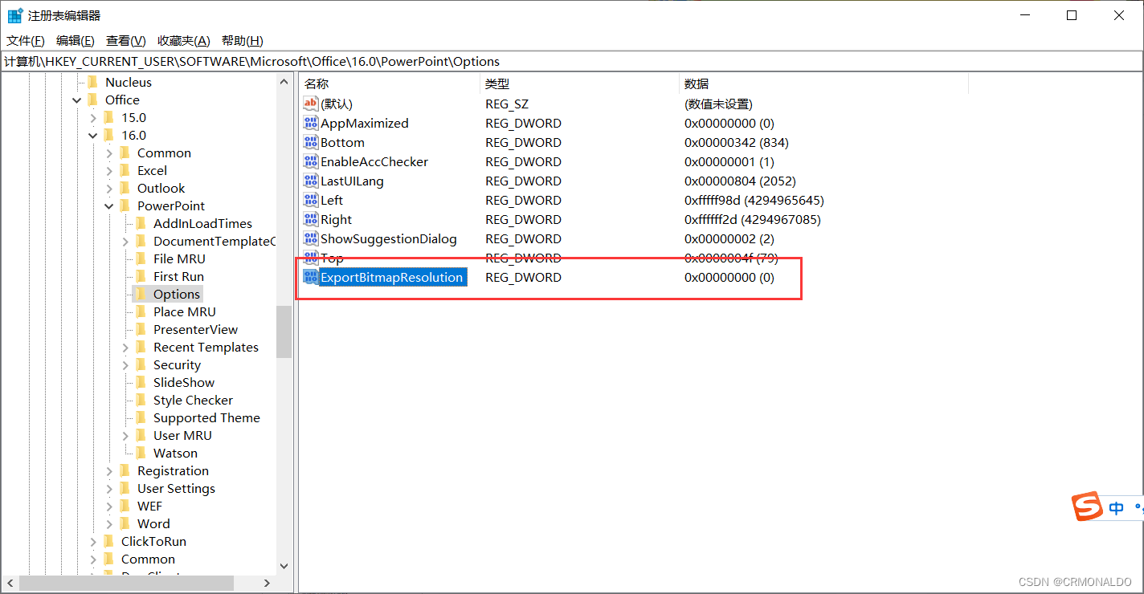Open the 文件(F) menu

click(x=25, y=41)
